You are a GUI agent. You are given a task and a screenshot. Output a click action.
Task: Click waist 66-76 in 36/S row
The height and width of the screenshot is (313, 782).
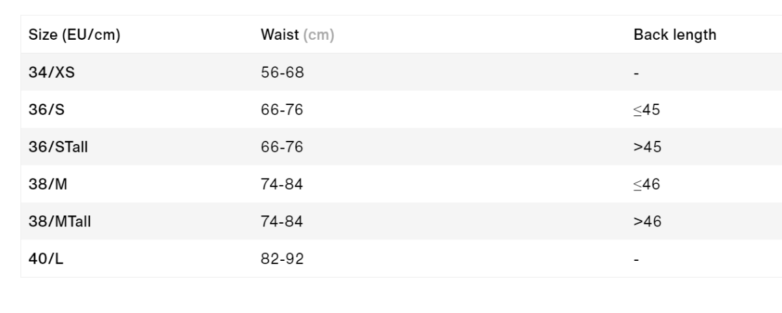coord(282,110)
